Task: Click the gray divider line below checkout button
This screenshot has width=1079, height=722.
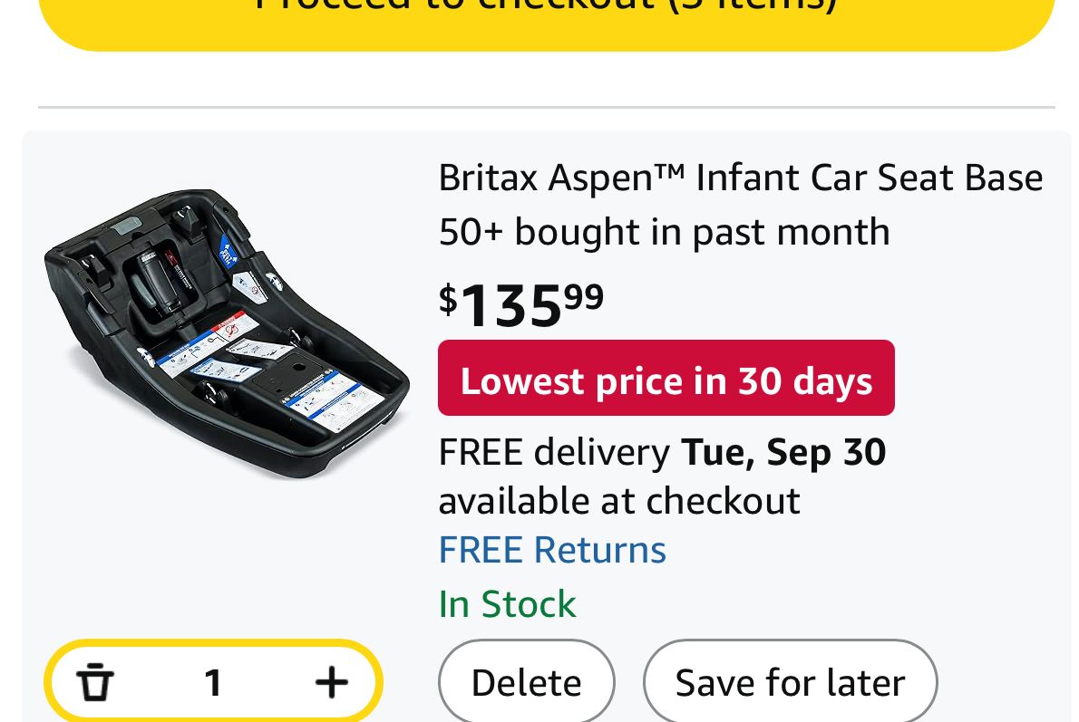Action: pos(546,108)
